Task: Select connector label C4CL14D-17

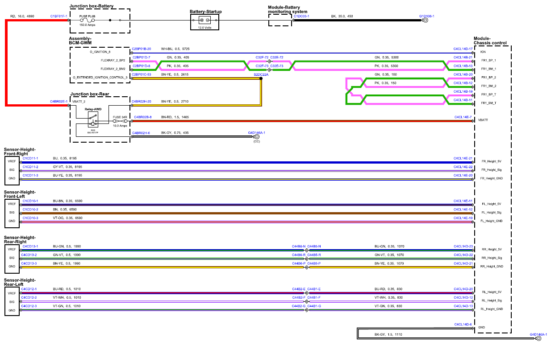Action: (463, 49)
